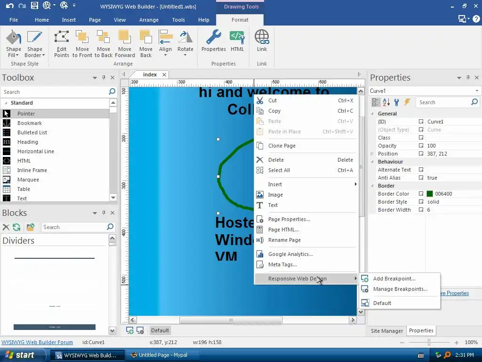
Task: Click the events lightning icon in Properties
Action: pos(407,102)
